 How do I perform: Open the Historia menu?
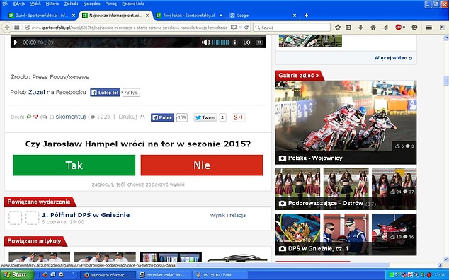(x=52, y=4)
